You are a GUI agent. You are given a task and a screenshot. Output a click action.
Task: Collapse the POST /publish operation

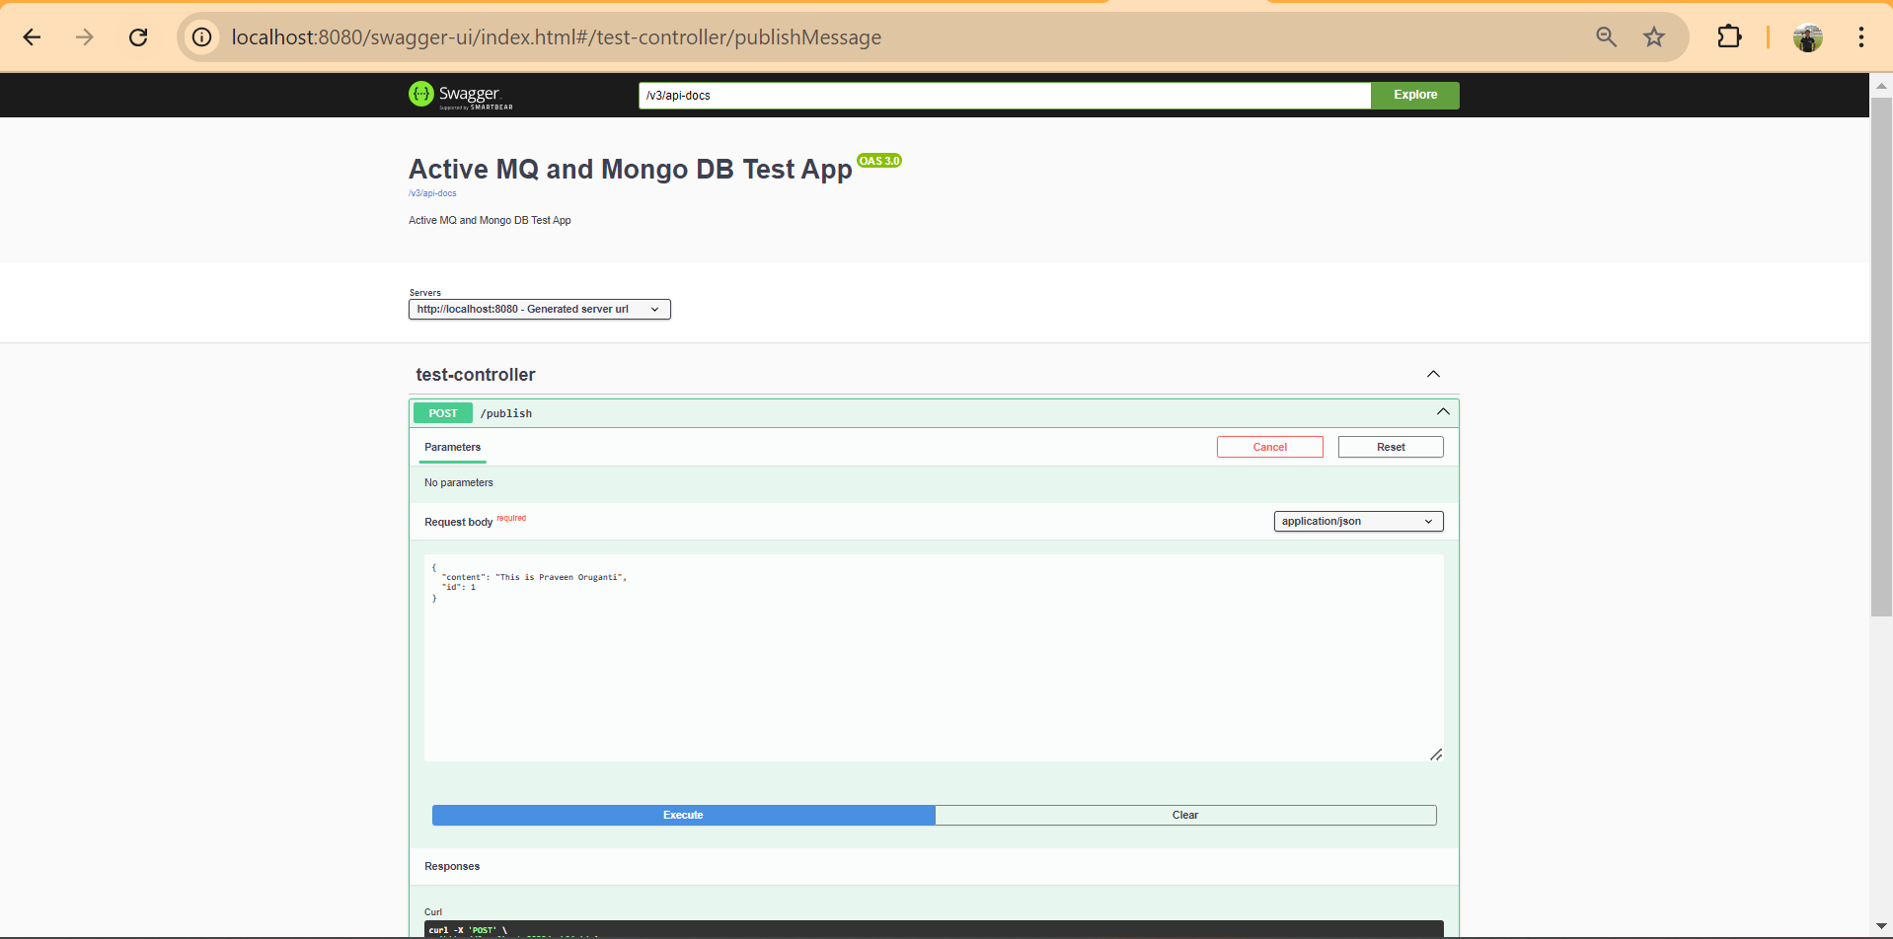click(x=1443, y=412)
